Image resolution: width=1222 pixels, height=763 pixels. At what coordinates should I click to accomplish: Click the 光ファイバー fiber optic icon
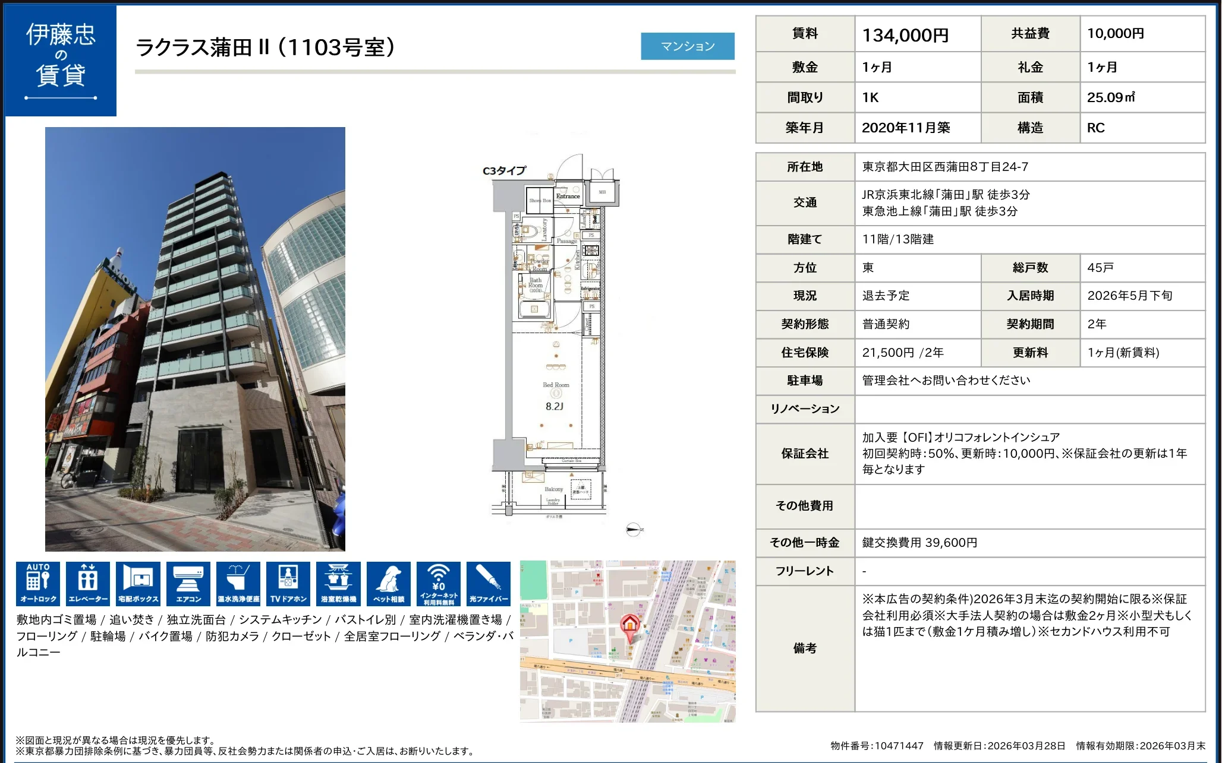pyautogui.click(x=489, y=583)
